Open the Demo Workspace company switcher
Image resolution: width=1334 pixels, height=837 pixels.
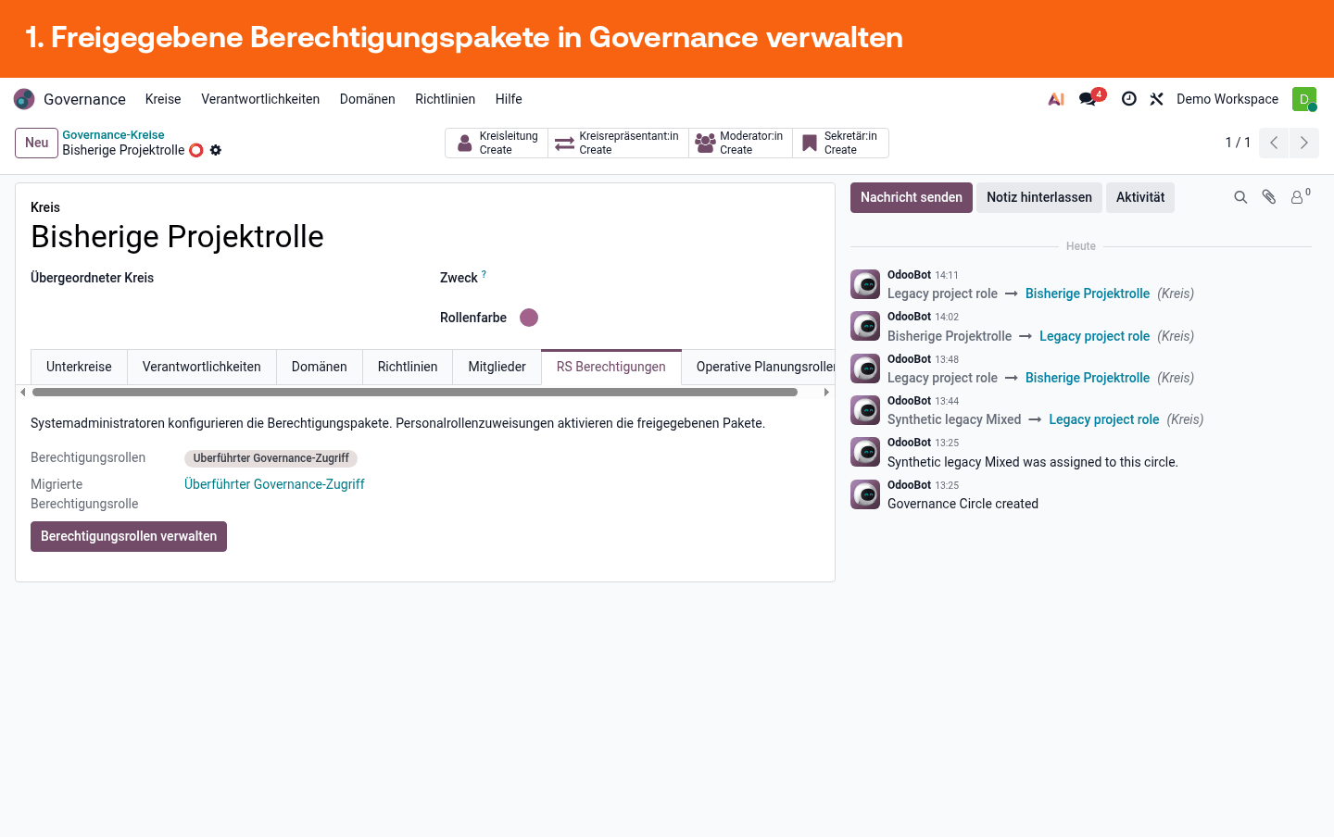pyautogui.click(x=1227, y=99)
